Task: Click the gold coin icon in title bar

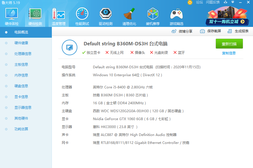Action: (x=190, y=3)
